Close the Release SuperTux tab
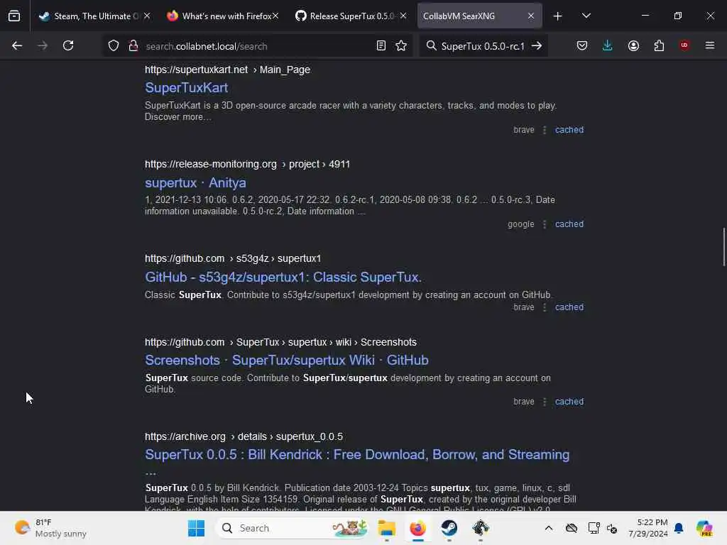 (x=403, y=16)
